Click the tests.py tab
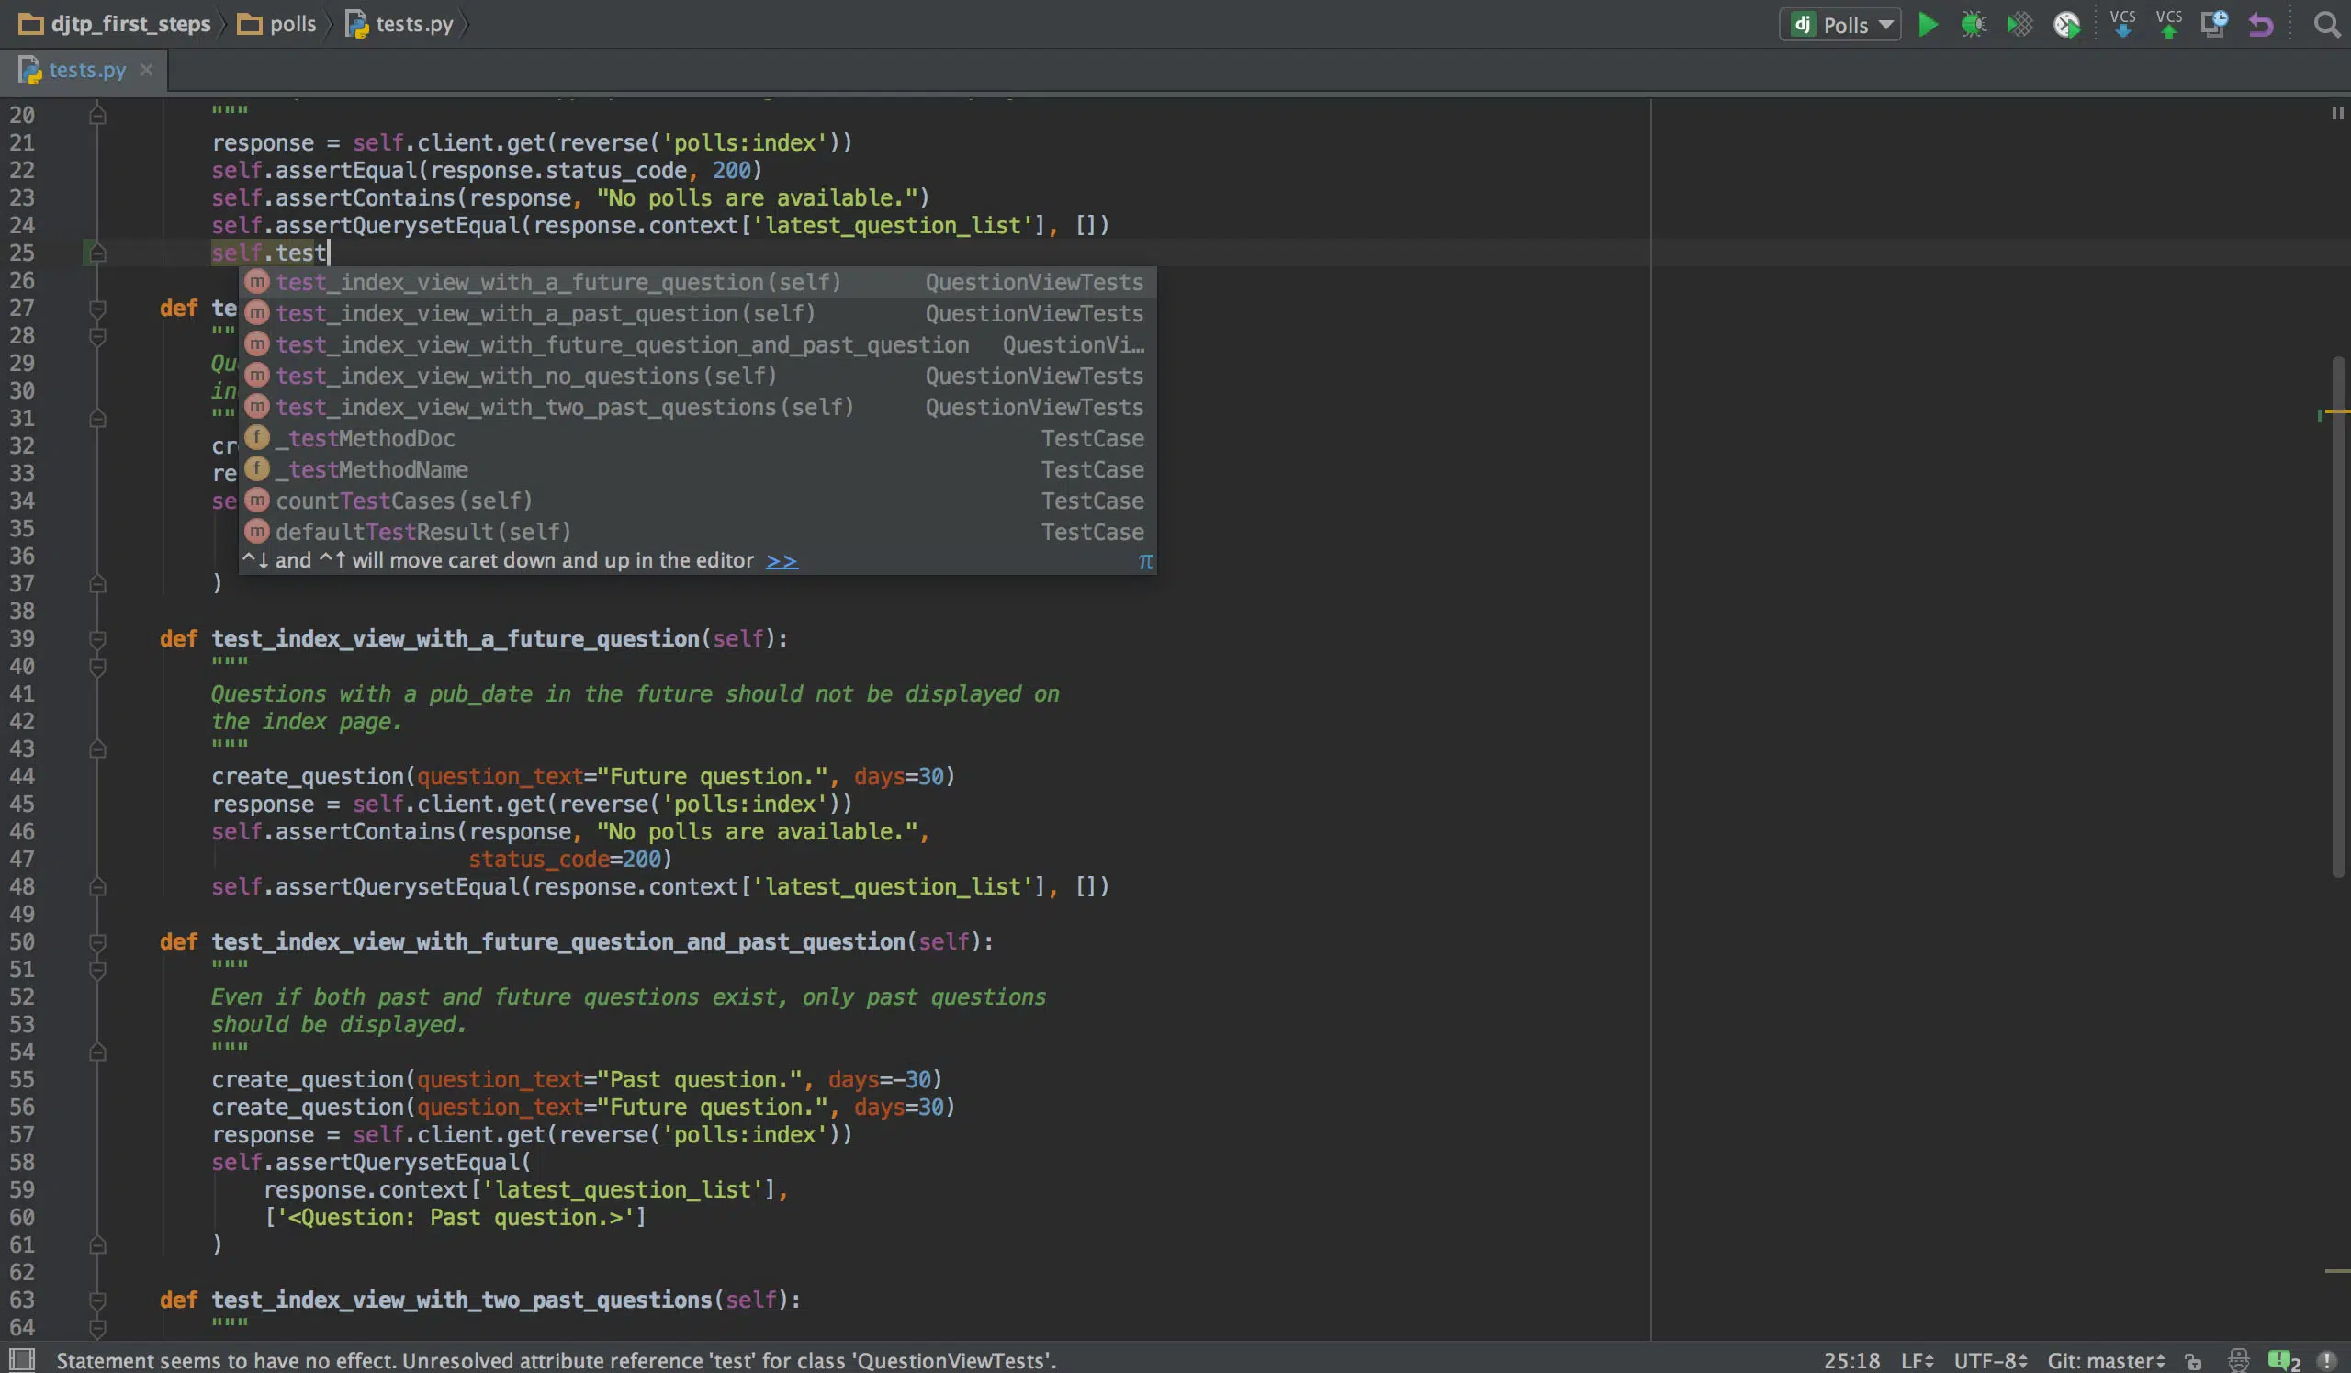The image size is (2351, 1373). [x=85, y=71]
